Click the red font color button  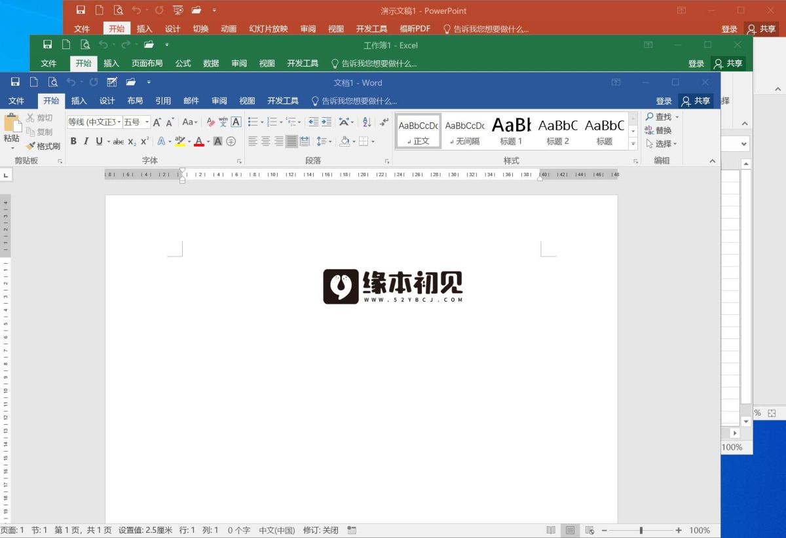pos(199,141)
